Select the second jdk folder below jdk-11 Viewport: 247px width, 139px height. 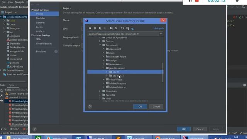point(118,76)
